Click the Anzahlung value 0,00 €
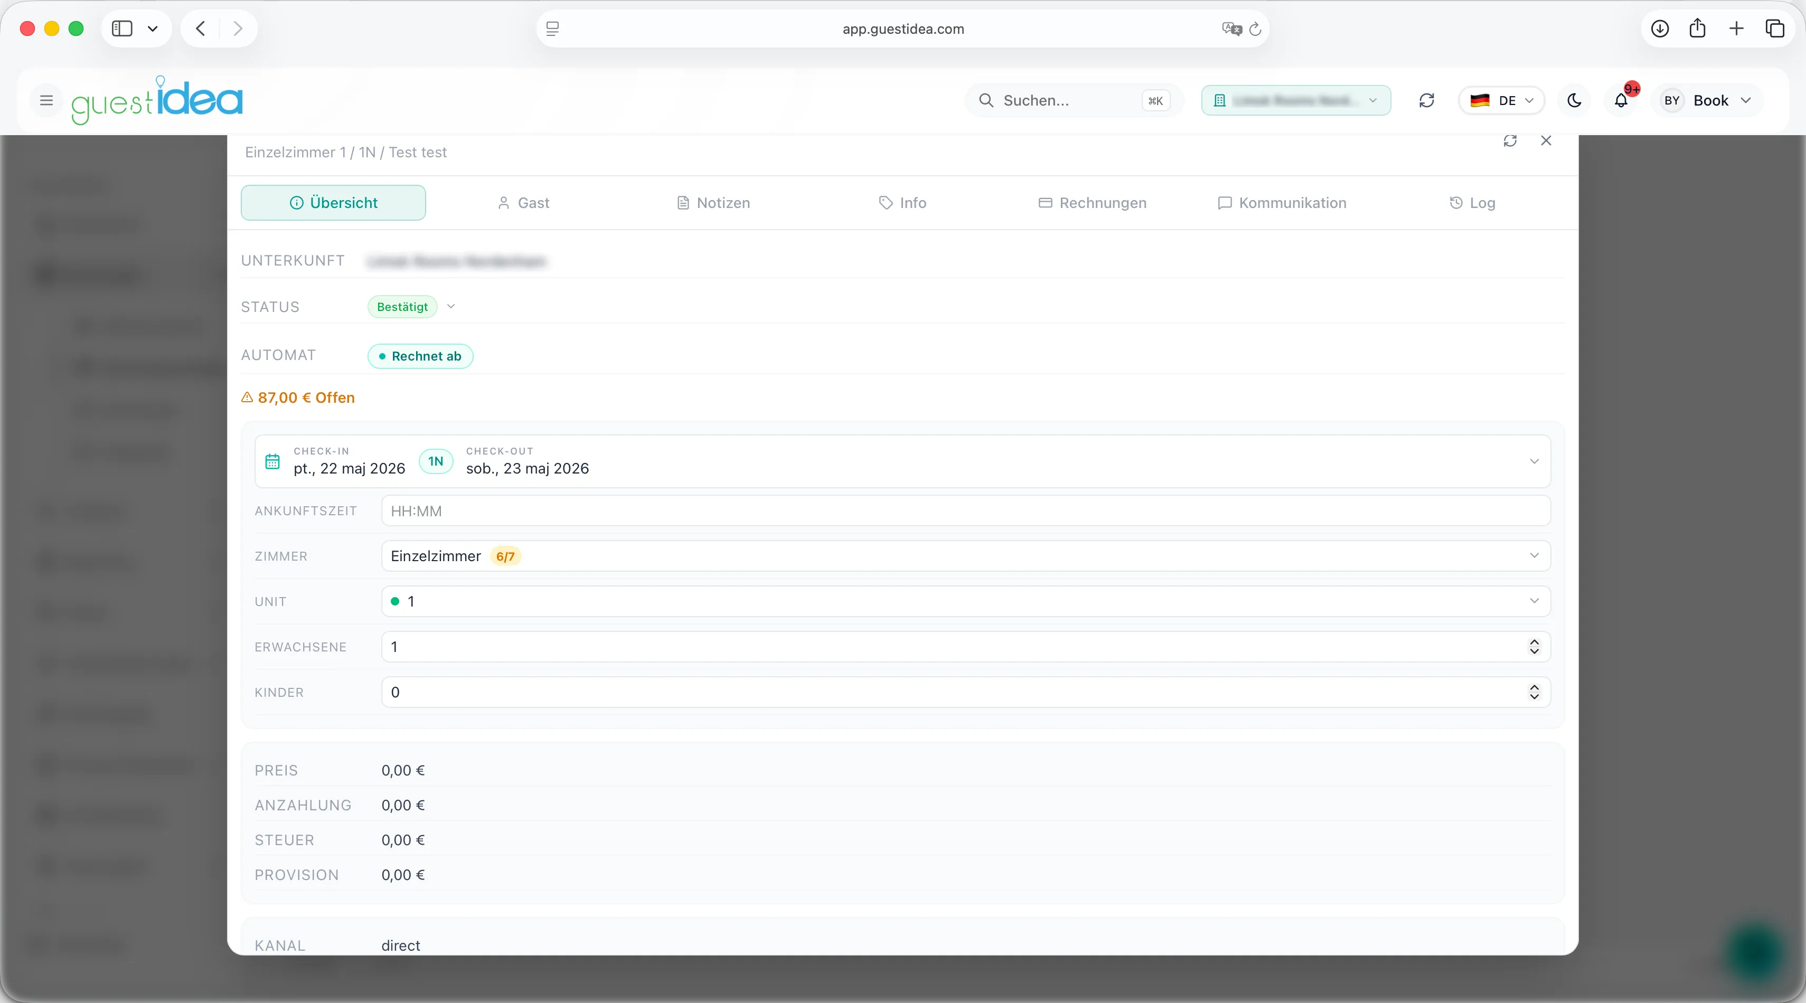This screenshot has width=1806, height=1003. (403, 806)
